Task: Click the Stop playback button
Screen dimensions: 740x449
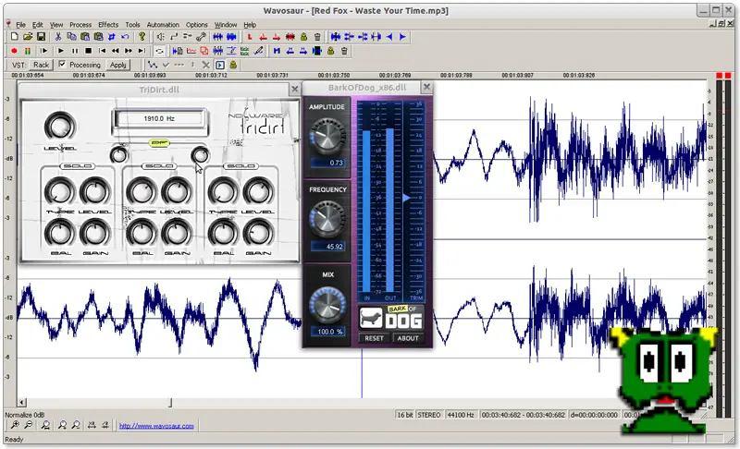Action: tap(88, 51)
